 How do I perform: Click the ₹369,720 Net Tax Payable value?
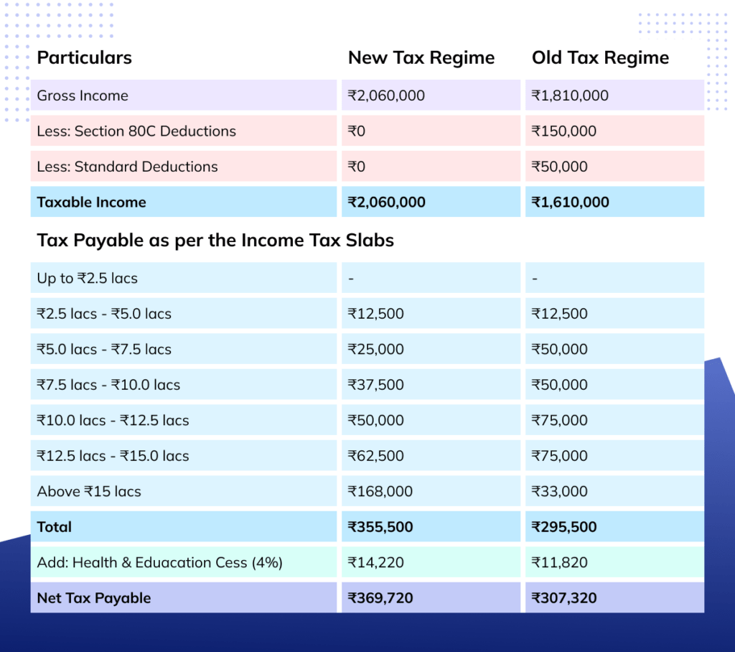tap(379, 597)
